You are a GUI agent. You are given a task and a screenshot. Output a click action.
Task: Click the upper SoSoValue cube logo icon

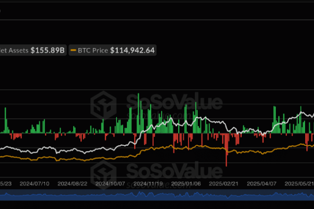pyautogui.click(x=103, y=104)
